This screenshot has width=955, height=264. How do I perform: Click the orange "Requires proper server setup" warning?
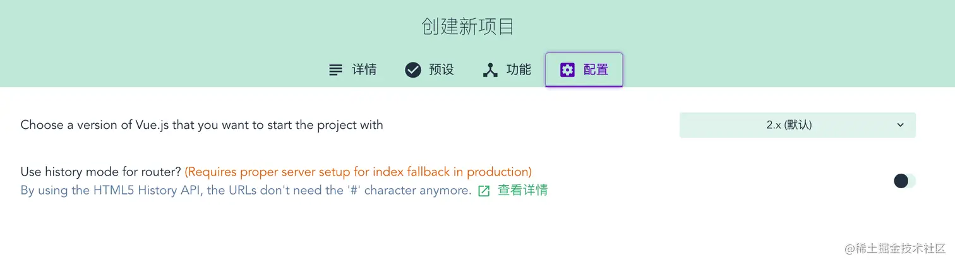pos(358,172)
